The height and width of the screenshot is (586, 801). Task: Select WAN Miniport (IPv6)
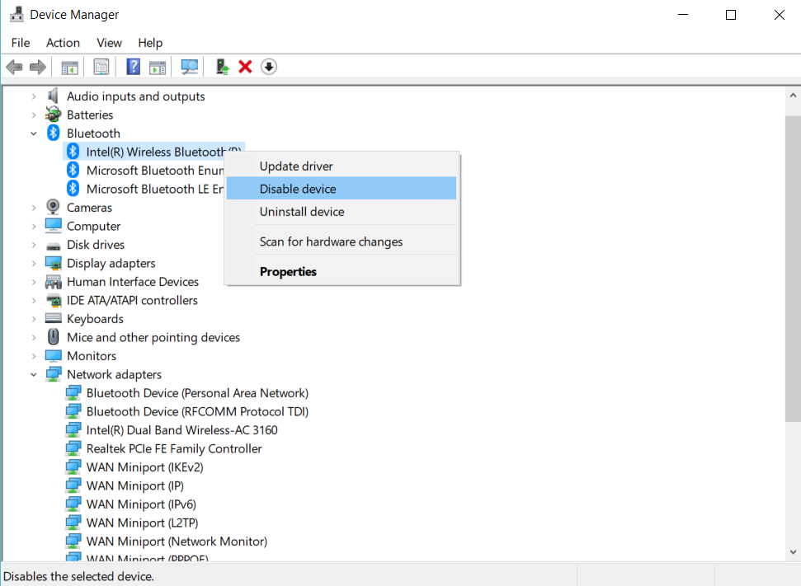pos(142,504)
